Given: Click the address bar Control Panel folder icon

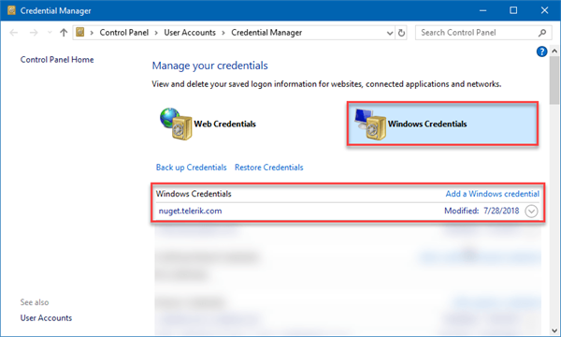Looking at the screenshot, I should click(x=80, y=32).
